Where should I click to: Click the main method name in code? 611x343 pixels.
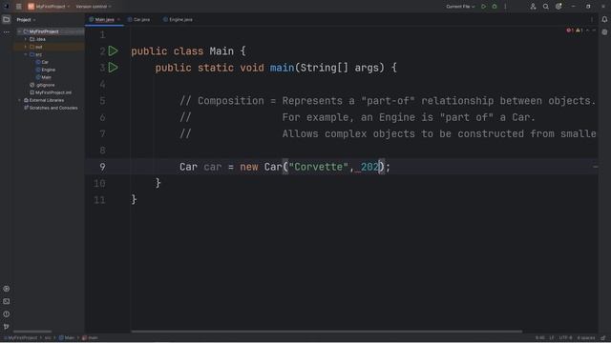pos(282,68)
